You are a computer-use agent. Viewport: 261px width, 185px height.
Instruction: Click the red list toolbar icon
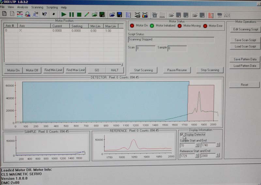211,15
